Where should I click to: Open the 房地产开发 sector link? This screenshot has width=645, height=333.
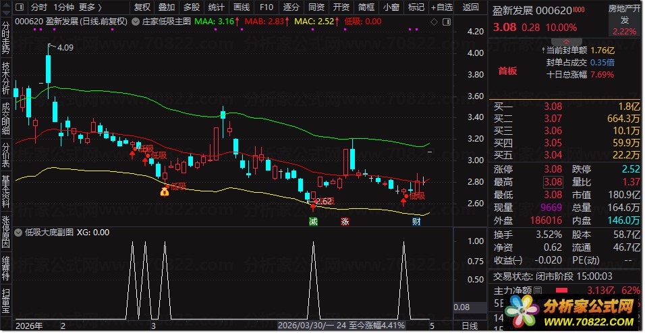(x=625, y=14)
